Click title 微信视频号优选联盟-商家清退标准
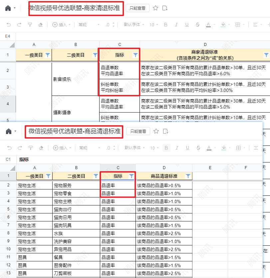The image size is (270, 278). [x=75, y=8]
